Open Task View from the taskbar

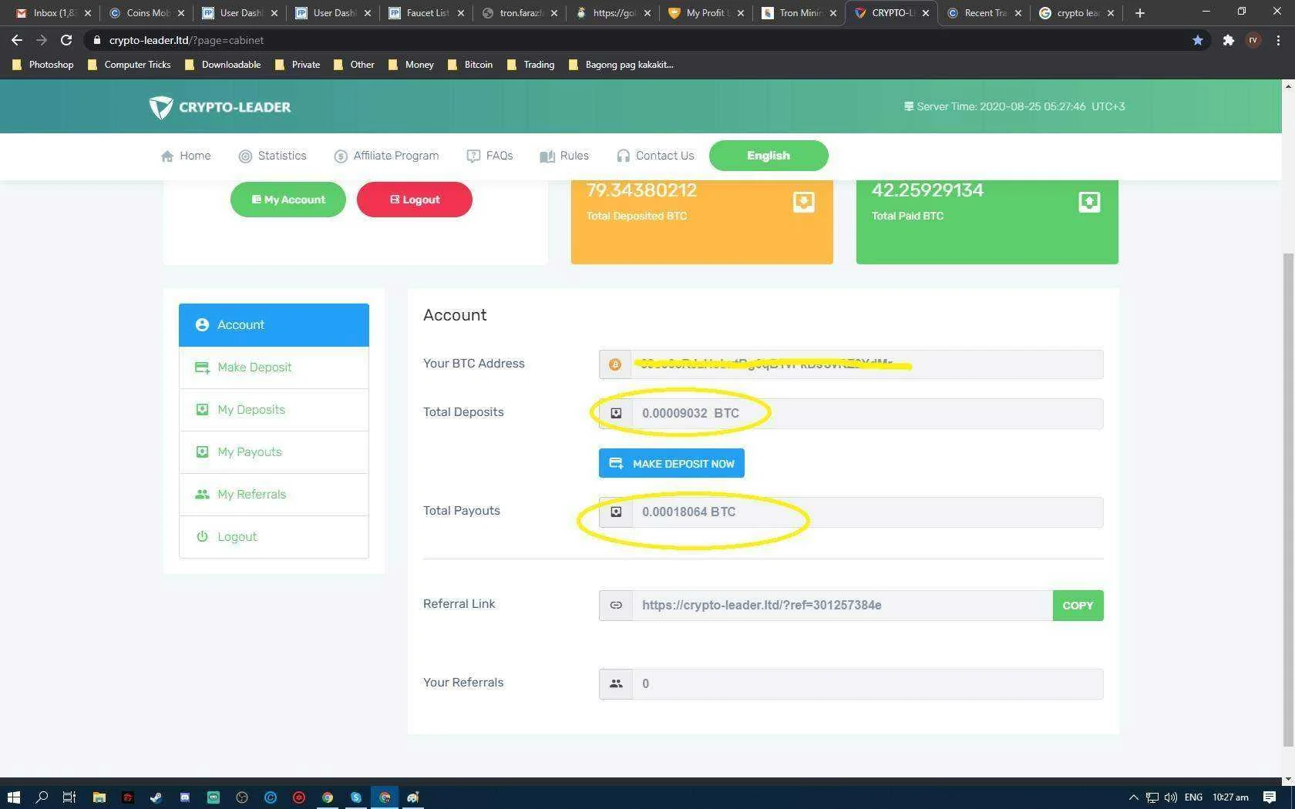coord(69,797)
